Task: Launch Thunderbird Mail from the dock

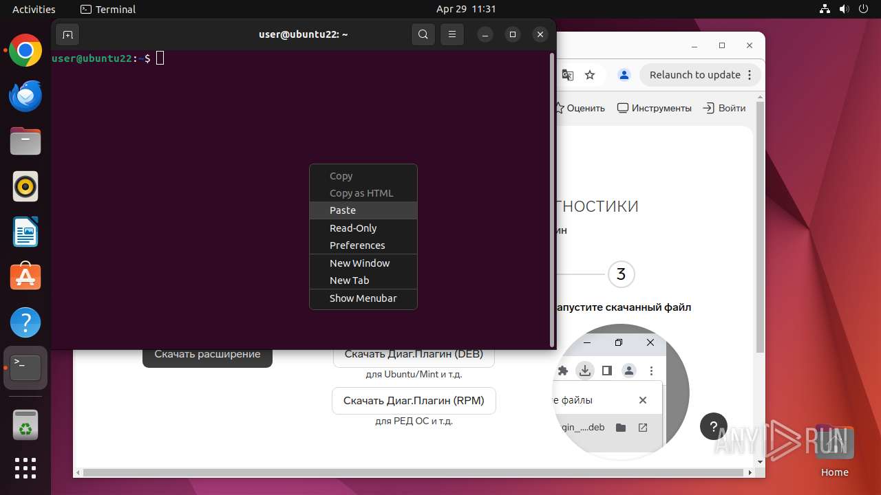Action: (25, 96)
